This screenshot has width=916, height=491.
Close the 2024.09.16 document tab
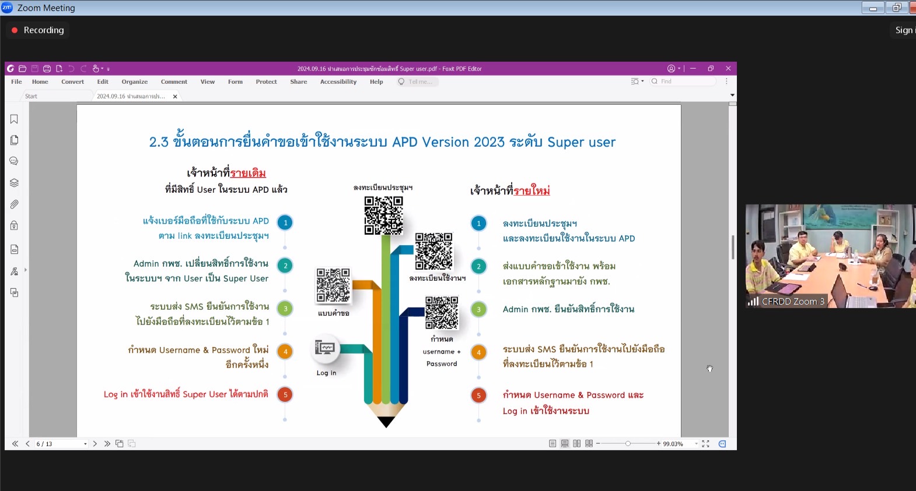175,97
